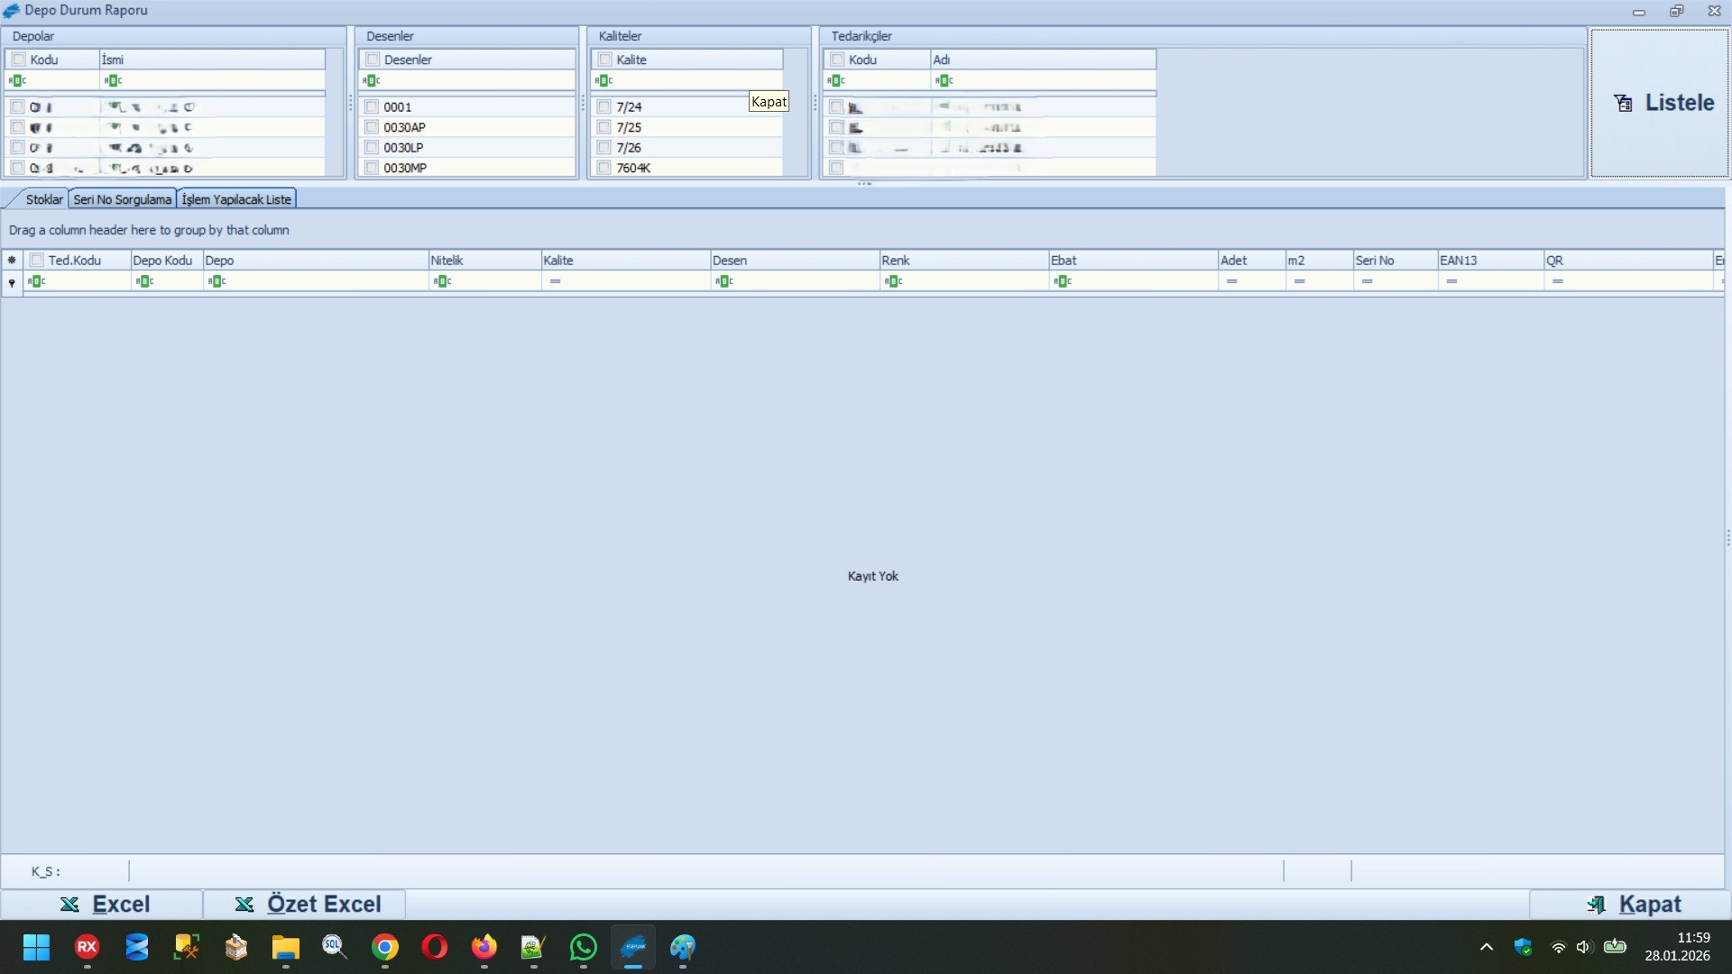Click the Excel export icon

click(x=69, y=905)
